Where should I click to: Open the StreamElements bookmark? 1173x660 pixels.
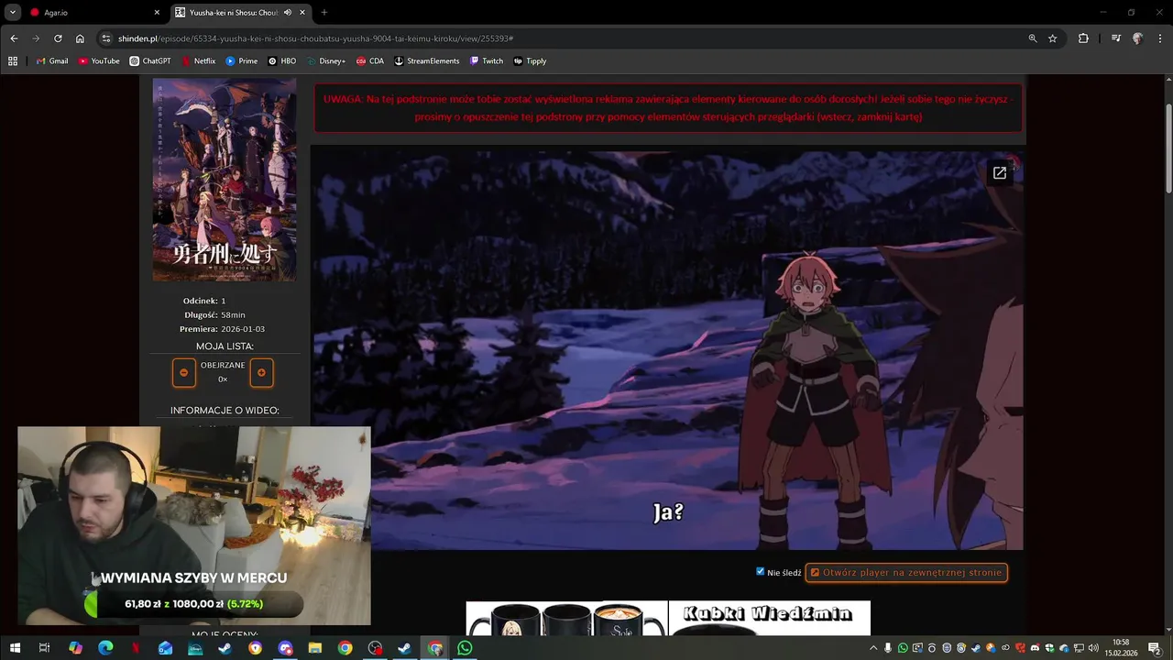point(427,61)
